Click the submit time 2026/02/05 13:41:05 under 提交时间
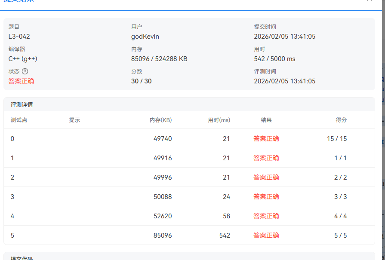The height and width of the screenshot is (260, 385). [x=285, y=37]
